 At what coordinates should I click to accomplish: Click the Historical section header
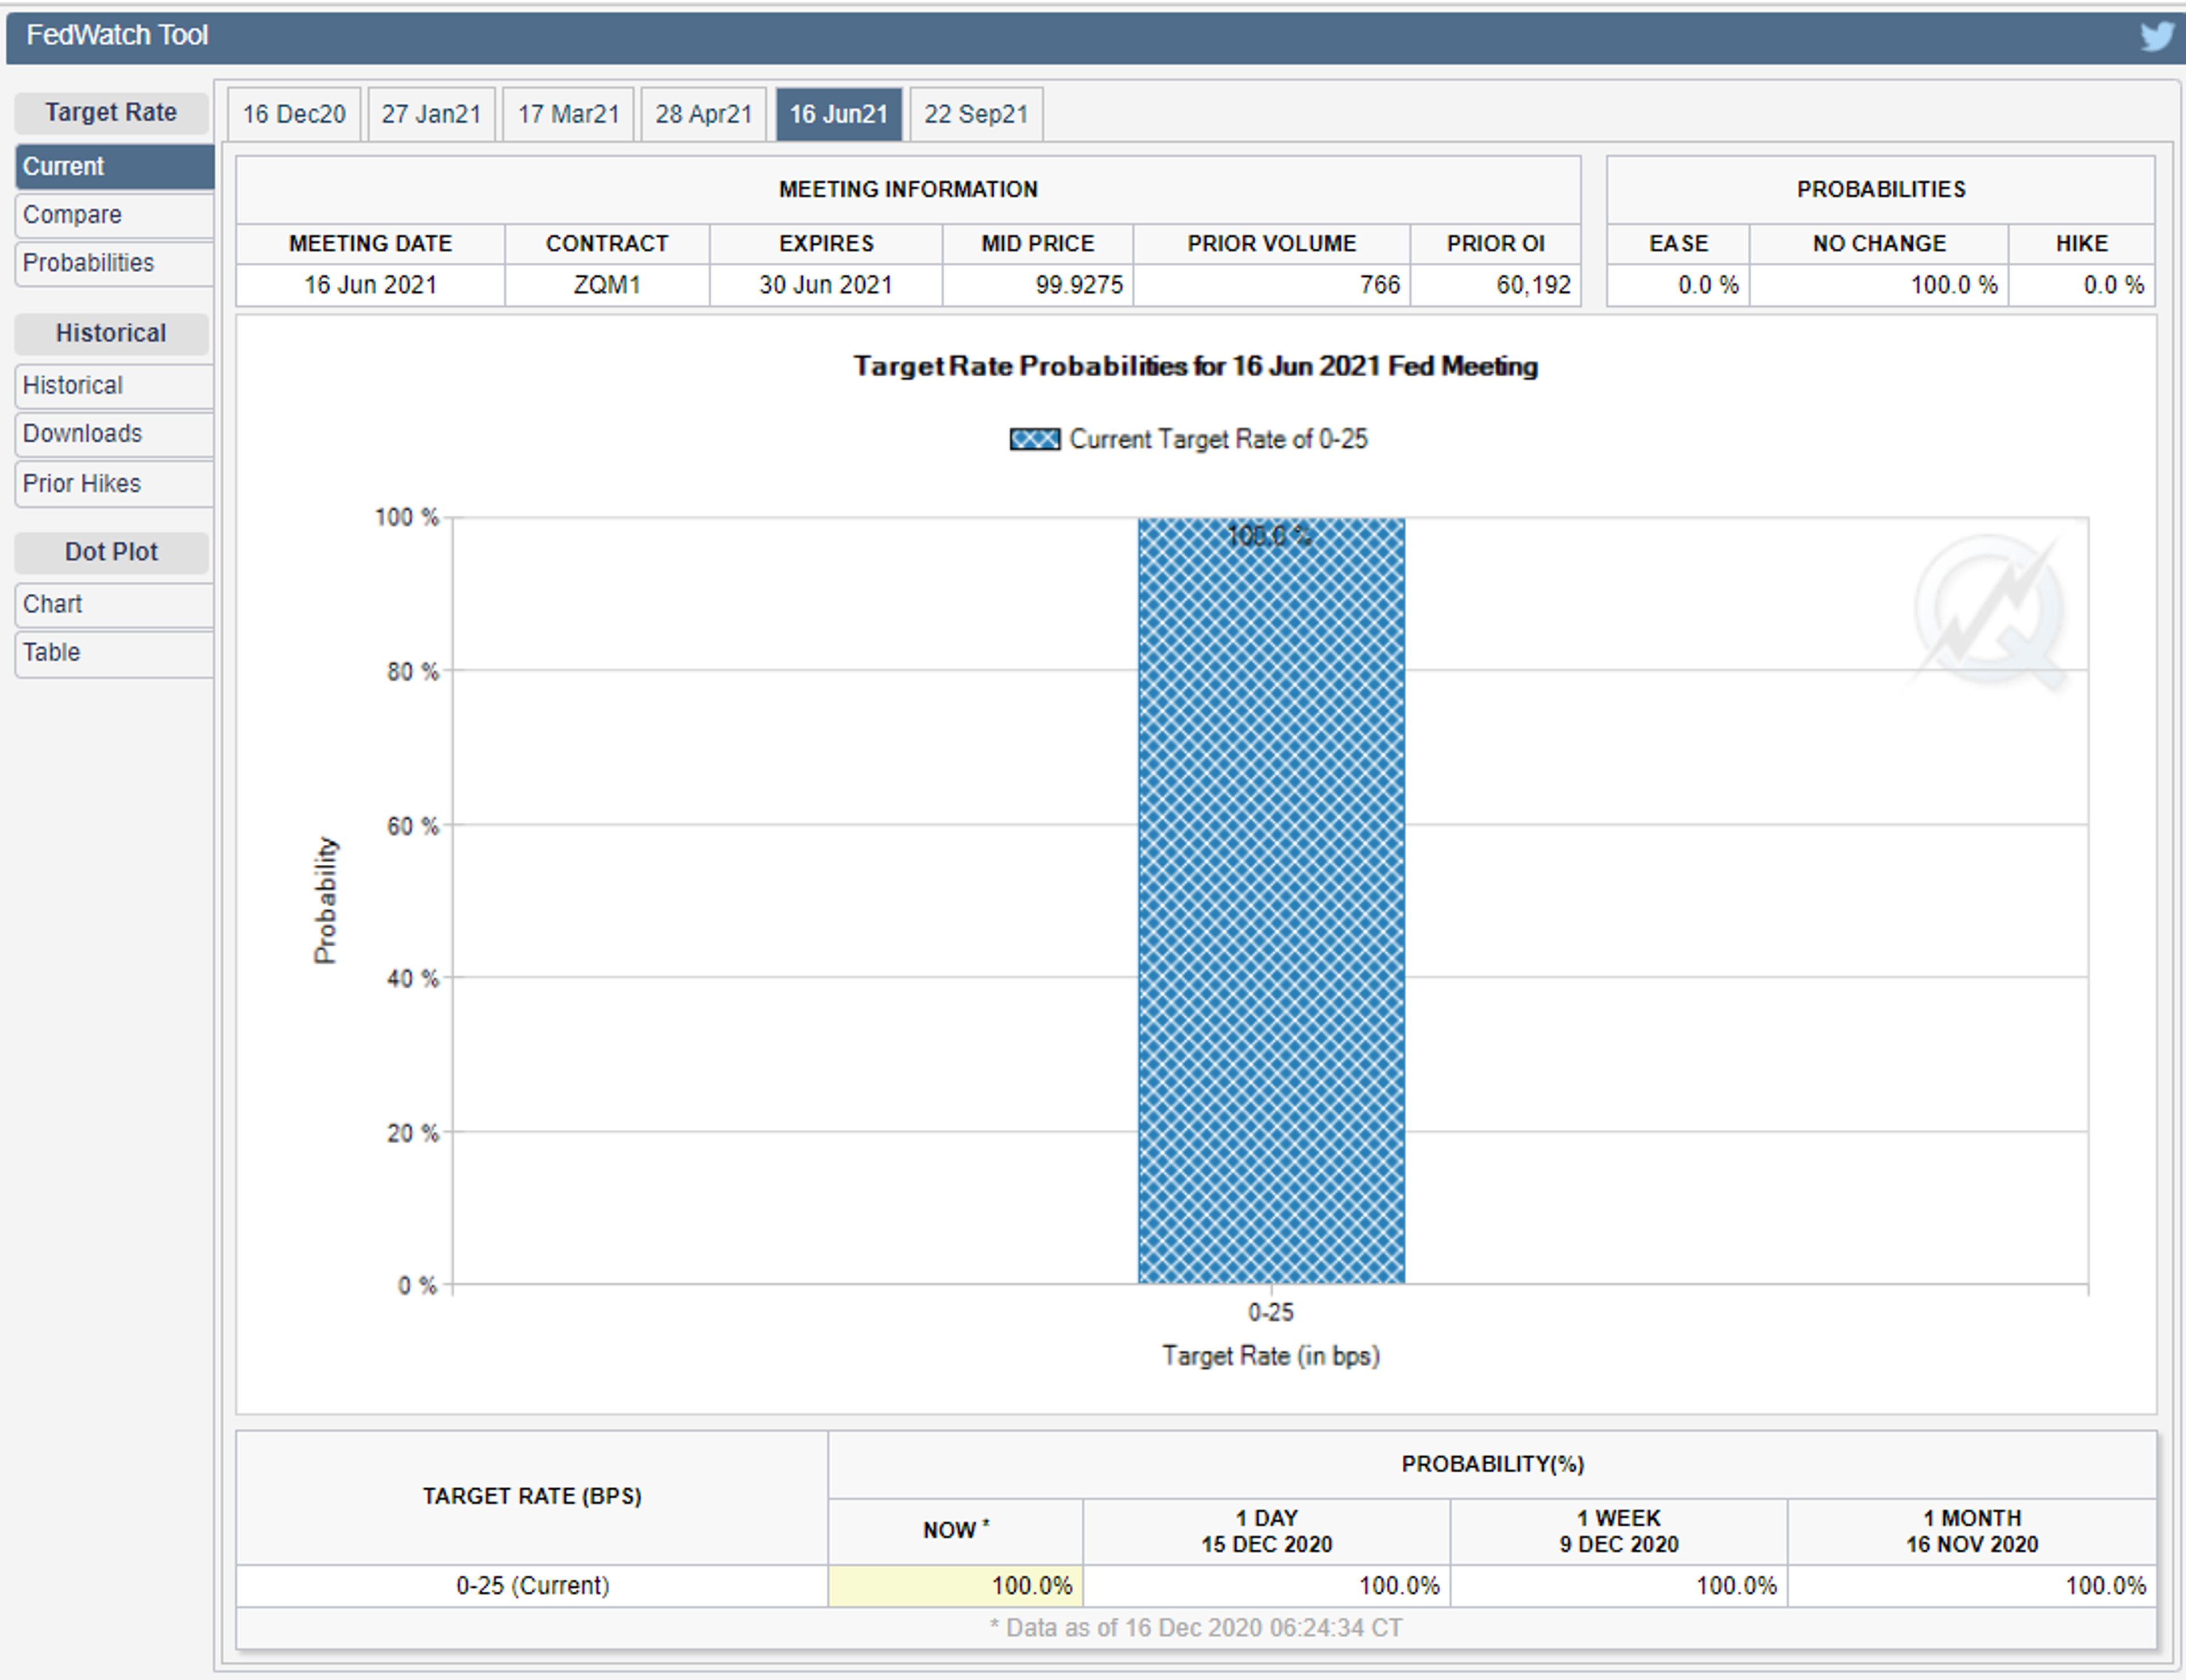coord(111,333)
